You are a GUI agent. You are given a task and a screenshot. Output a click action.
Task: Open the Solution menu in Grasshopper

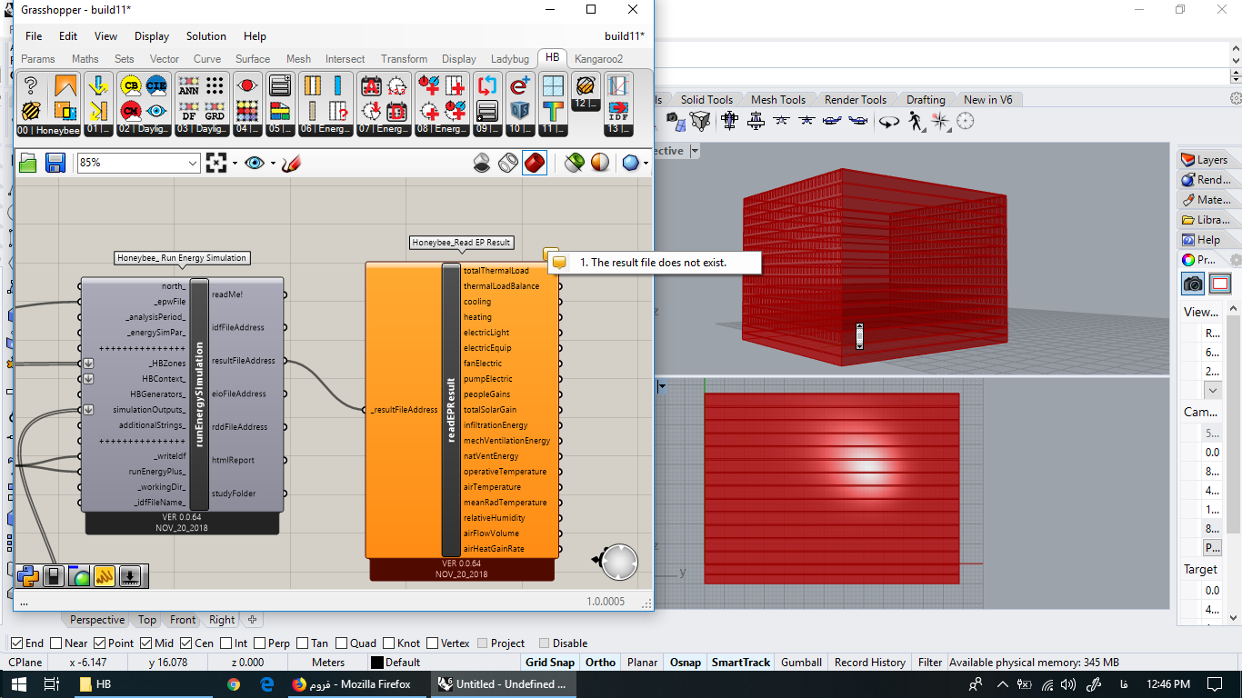tap(206, 36)
